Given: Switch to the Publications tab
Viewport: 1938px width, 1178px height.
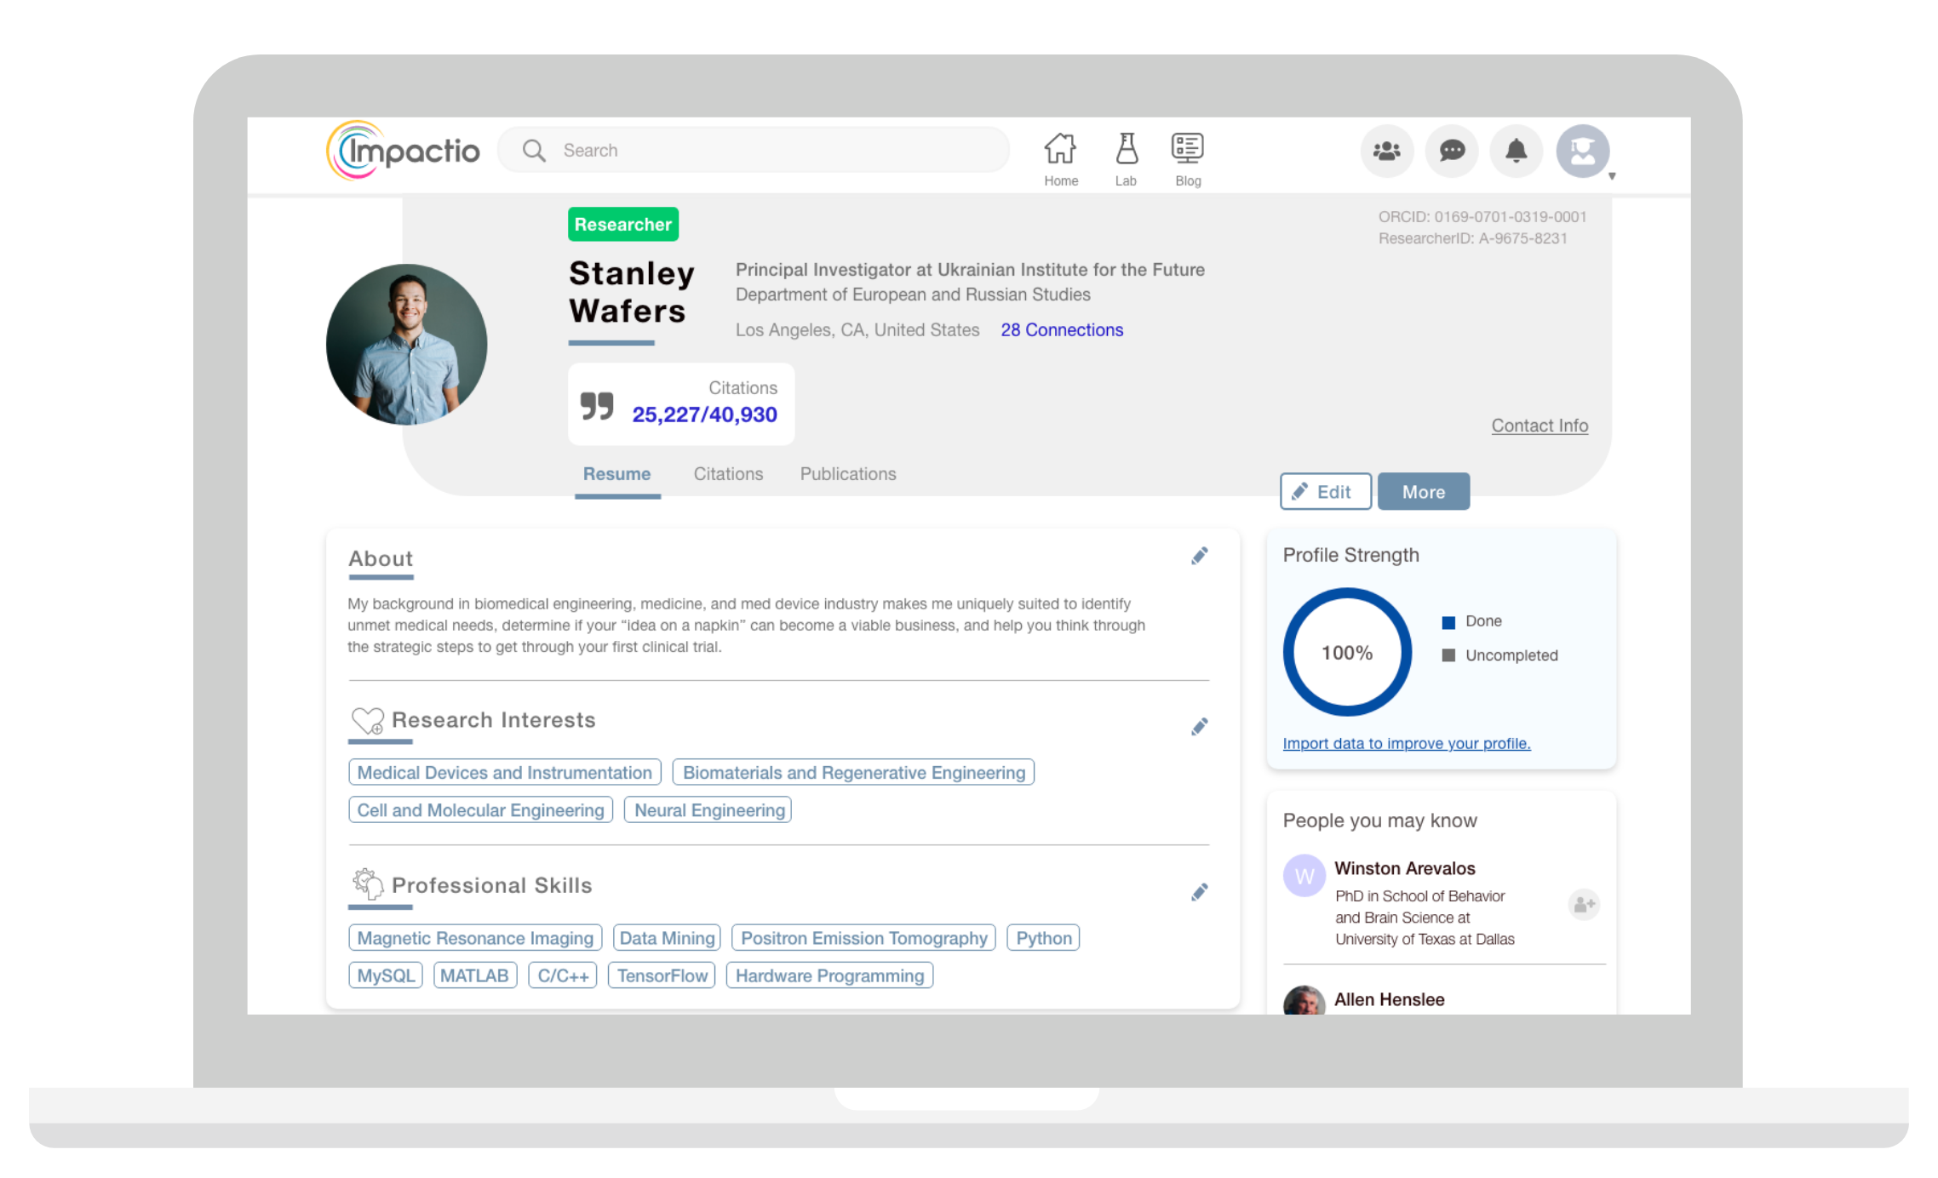Looking at the screenshot, I should click(x=848, y=474).
